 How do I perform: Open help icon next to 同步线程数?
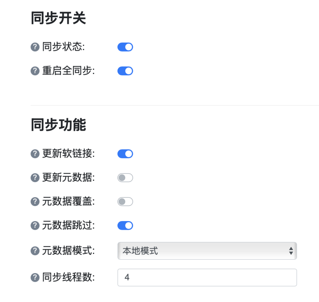coord(35,277)
